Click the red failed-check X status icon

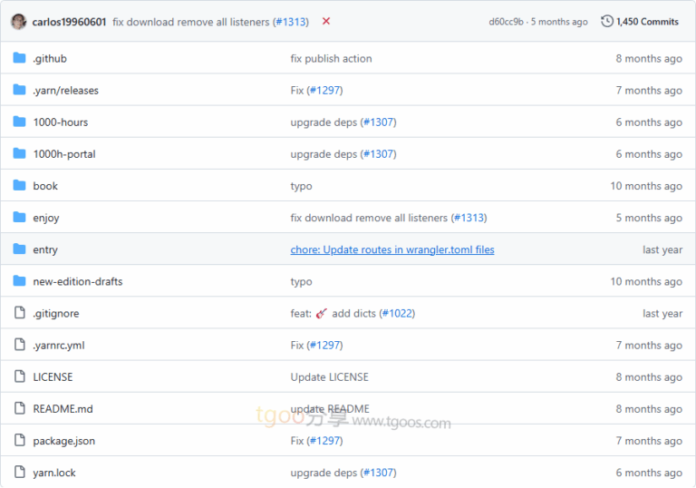[326, 22]
